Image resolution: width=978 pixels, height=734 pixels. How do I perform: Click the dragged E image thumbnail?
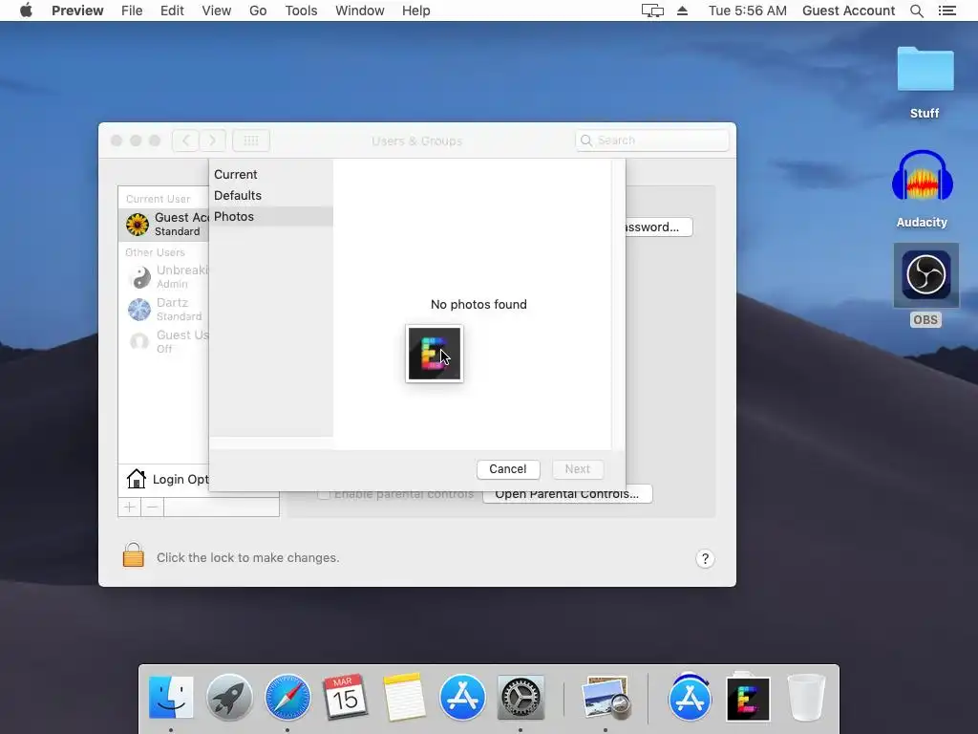435,354
